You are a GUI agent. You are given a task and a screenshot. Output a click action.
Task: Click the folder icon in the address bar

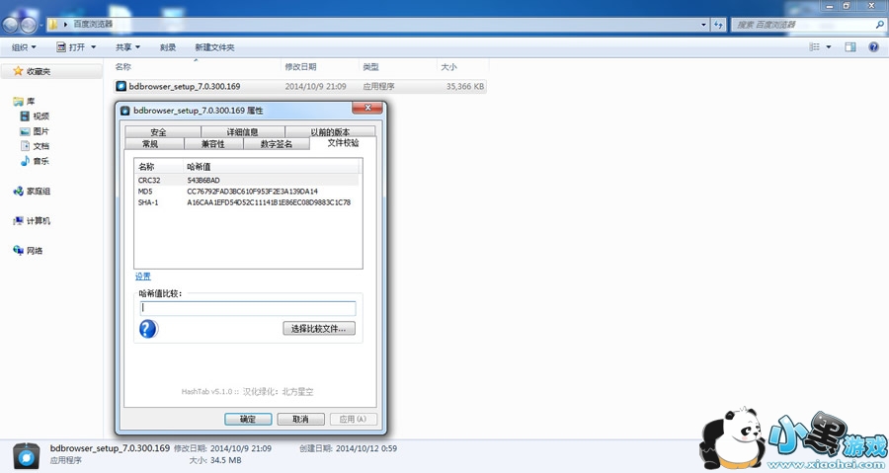pyautogui.click(x=52, y=25)
